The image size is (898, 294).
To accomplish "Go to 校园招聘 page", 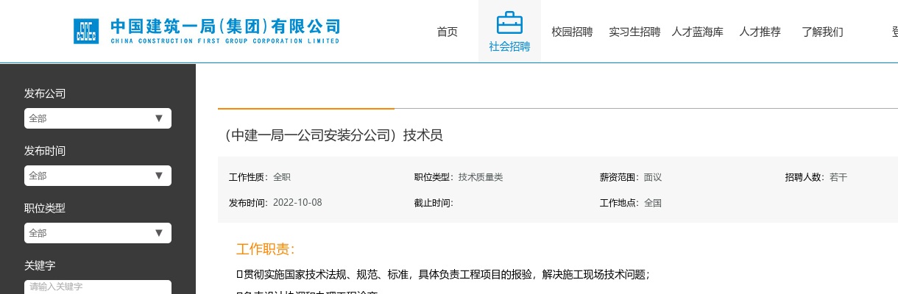I will [x=572, y=32].
